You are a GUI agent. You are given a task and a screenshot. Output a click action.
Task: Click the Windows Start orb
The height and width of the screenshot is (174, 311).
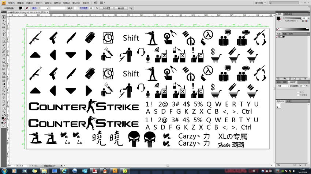point(4,171)
